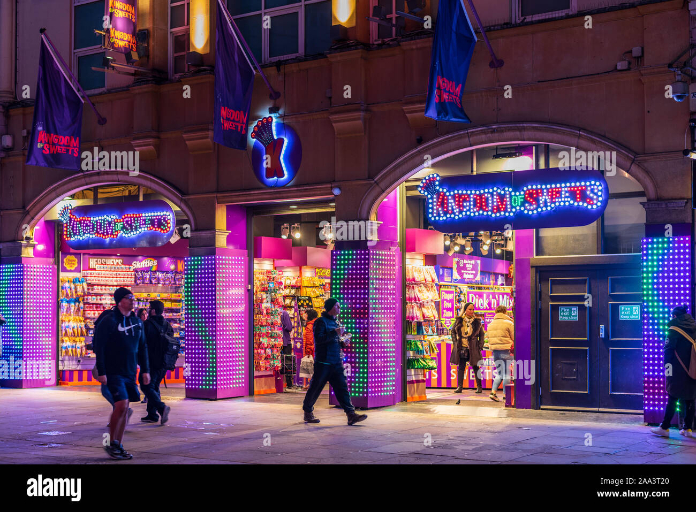Screen dimensions: 696x512
Task: Click the white Nike swoosh on the hoodie
Action: click(127, 328)
